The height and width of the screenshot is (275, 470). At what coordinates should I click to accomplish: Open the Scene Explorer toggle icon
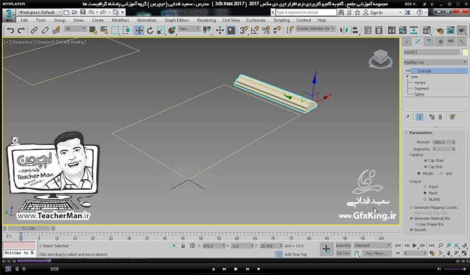(368, 31)
